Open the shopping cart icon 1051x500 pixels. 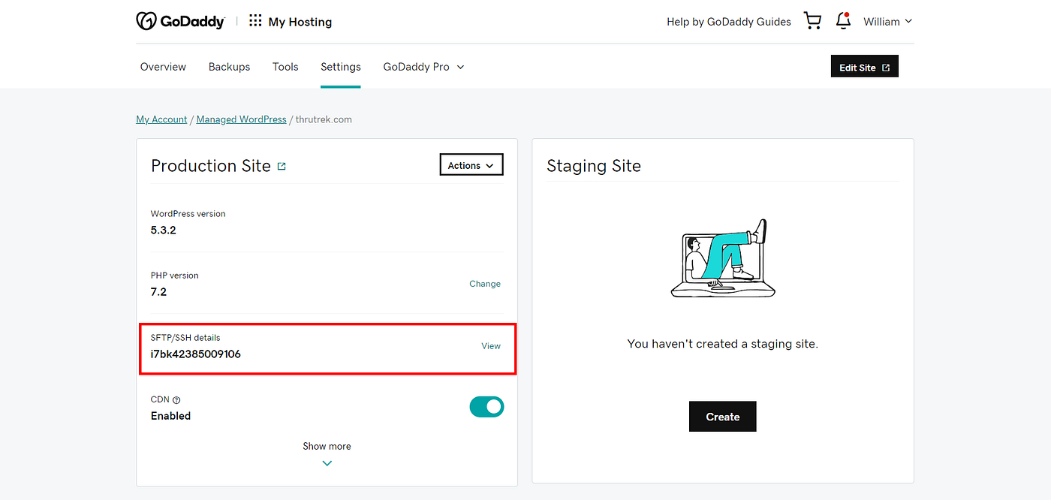tap(812, 21)
